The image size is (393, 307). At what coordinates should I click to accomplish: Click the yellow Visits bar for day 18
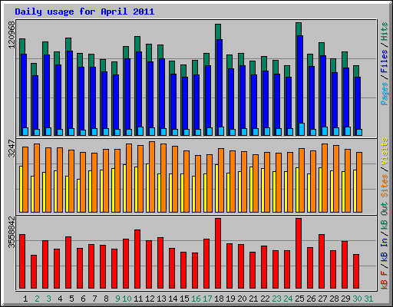(x=216, y=188)
